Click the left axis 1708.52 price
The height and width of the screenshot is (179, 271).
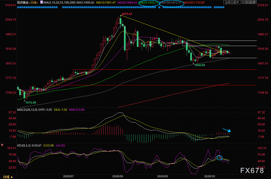tap(11, 93)
